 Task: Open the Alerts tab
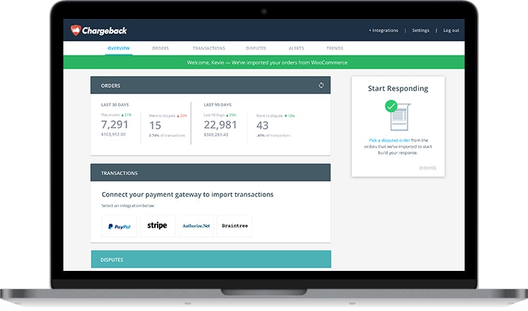pyautogui.click(x=296, y=49)
